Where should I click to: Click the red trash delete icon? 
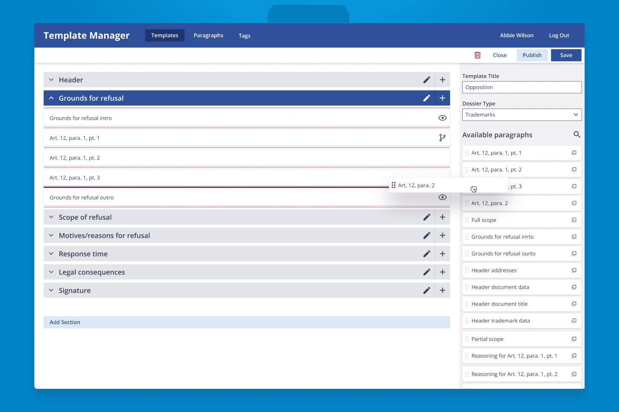477,55
